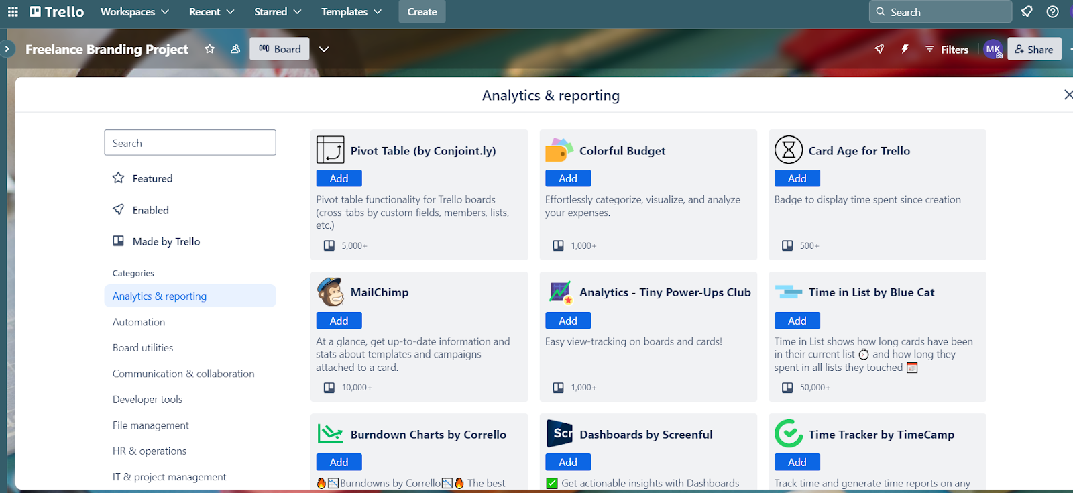Add Analytics - Tiny Power-Ups Club
The image size is (1073, 493).
click(568, 321)
